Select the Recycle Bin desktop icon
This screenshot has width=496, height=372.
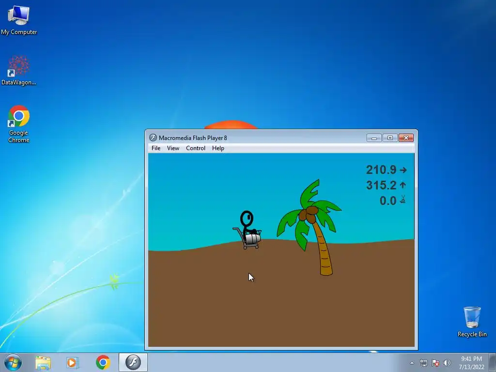tap(472, 322)
